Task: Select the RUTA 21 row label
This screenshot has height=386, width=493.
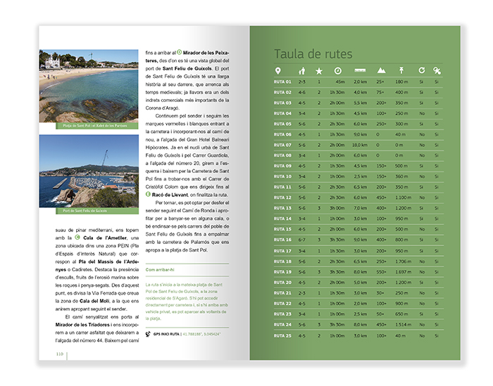Action: 282,293
